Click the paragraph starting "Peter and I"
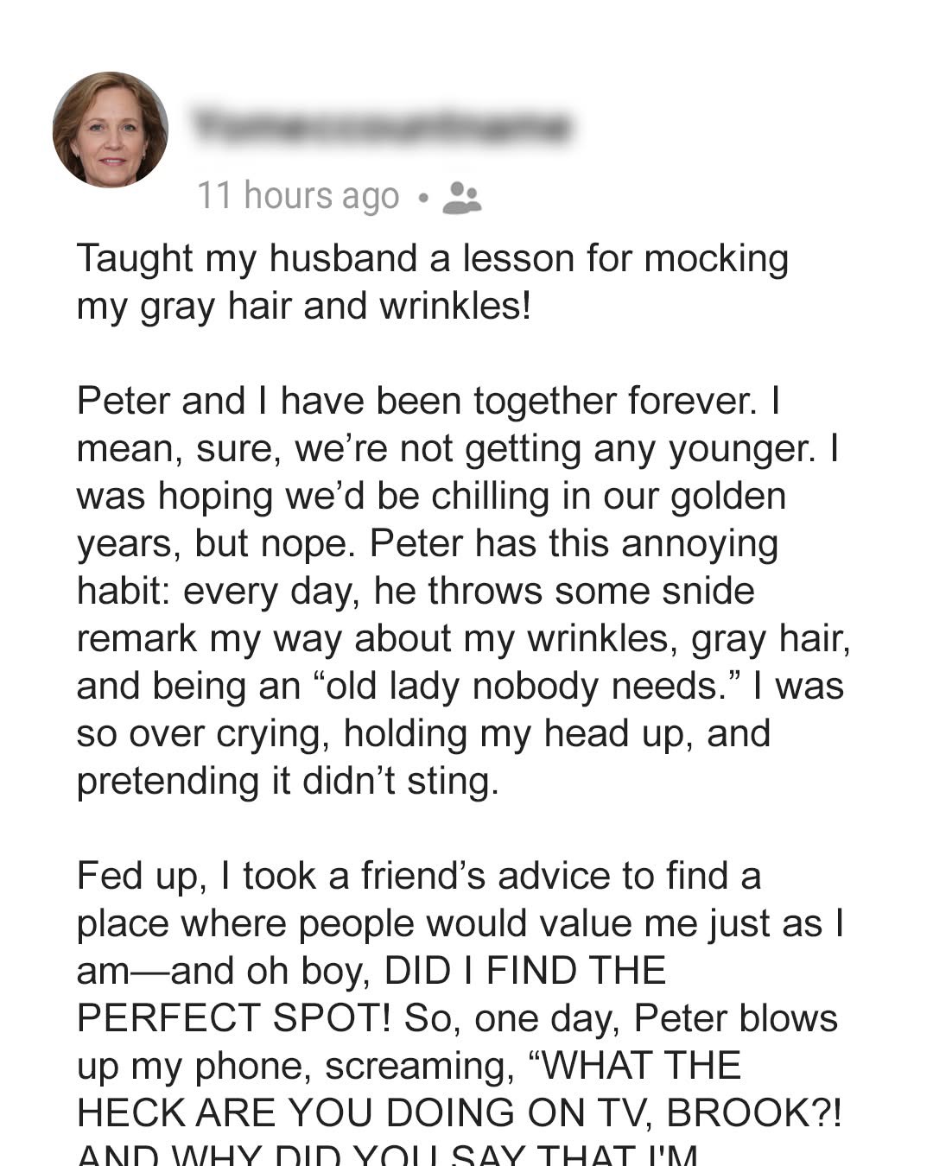This screenshot has width=933, height=1166. pyautogui.click(x=464, y=591)
